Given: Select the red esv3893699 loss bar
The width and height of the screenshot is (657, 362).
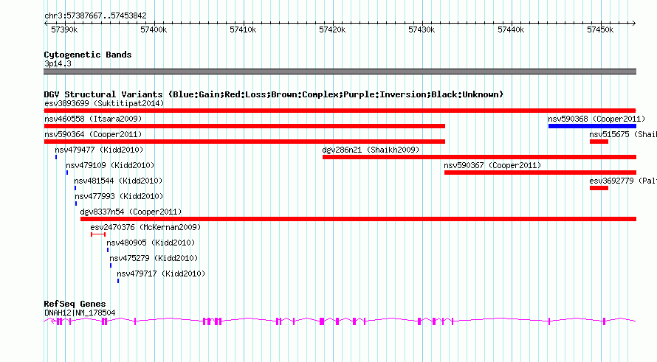Looking at the screenshot, I should pos(340,111).
